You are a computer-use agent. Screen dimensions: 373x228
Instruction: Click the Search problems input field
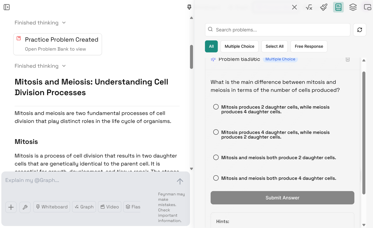(277, 30)
